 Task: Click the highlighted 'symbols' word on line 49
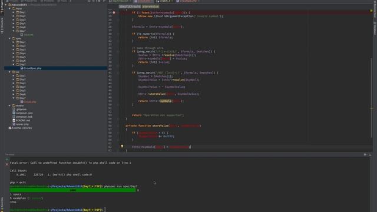point(166,101)
